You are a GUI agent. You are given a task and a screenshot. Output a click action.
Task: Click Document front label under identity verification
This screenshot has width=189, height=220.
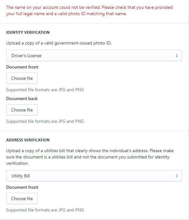click(x=22, y=67)
